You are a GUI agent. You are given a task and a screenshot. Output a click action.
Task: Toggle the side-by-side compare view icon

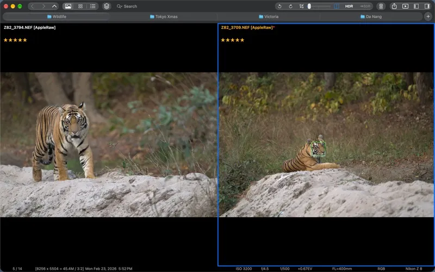(337, 6)
